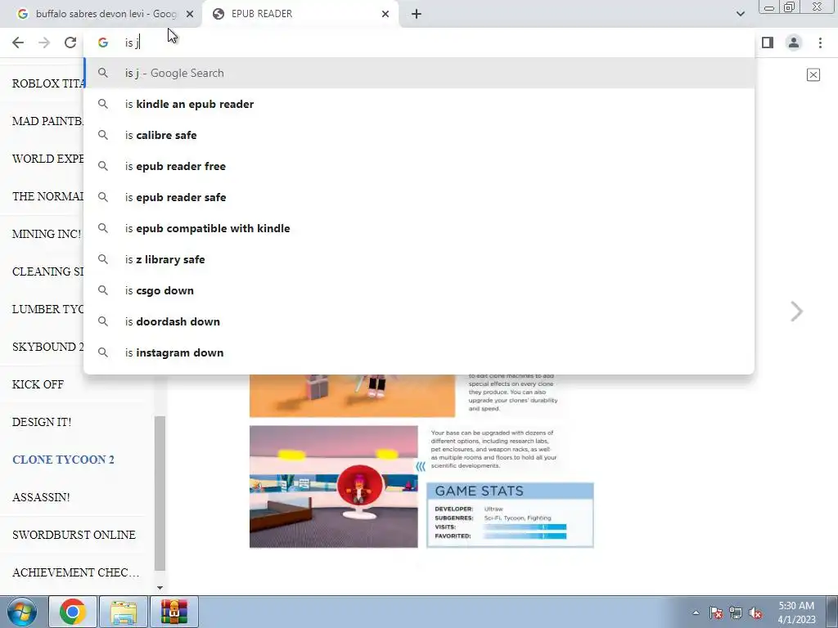Open the Windows Start menu
Image resolution: width=838 pixels, height=628 pixels.
click(22, 612)
